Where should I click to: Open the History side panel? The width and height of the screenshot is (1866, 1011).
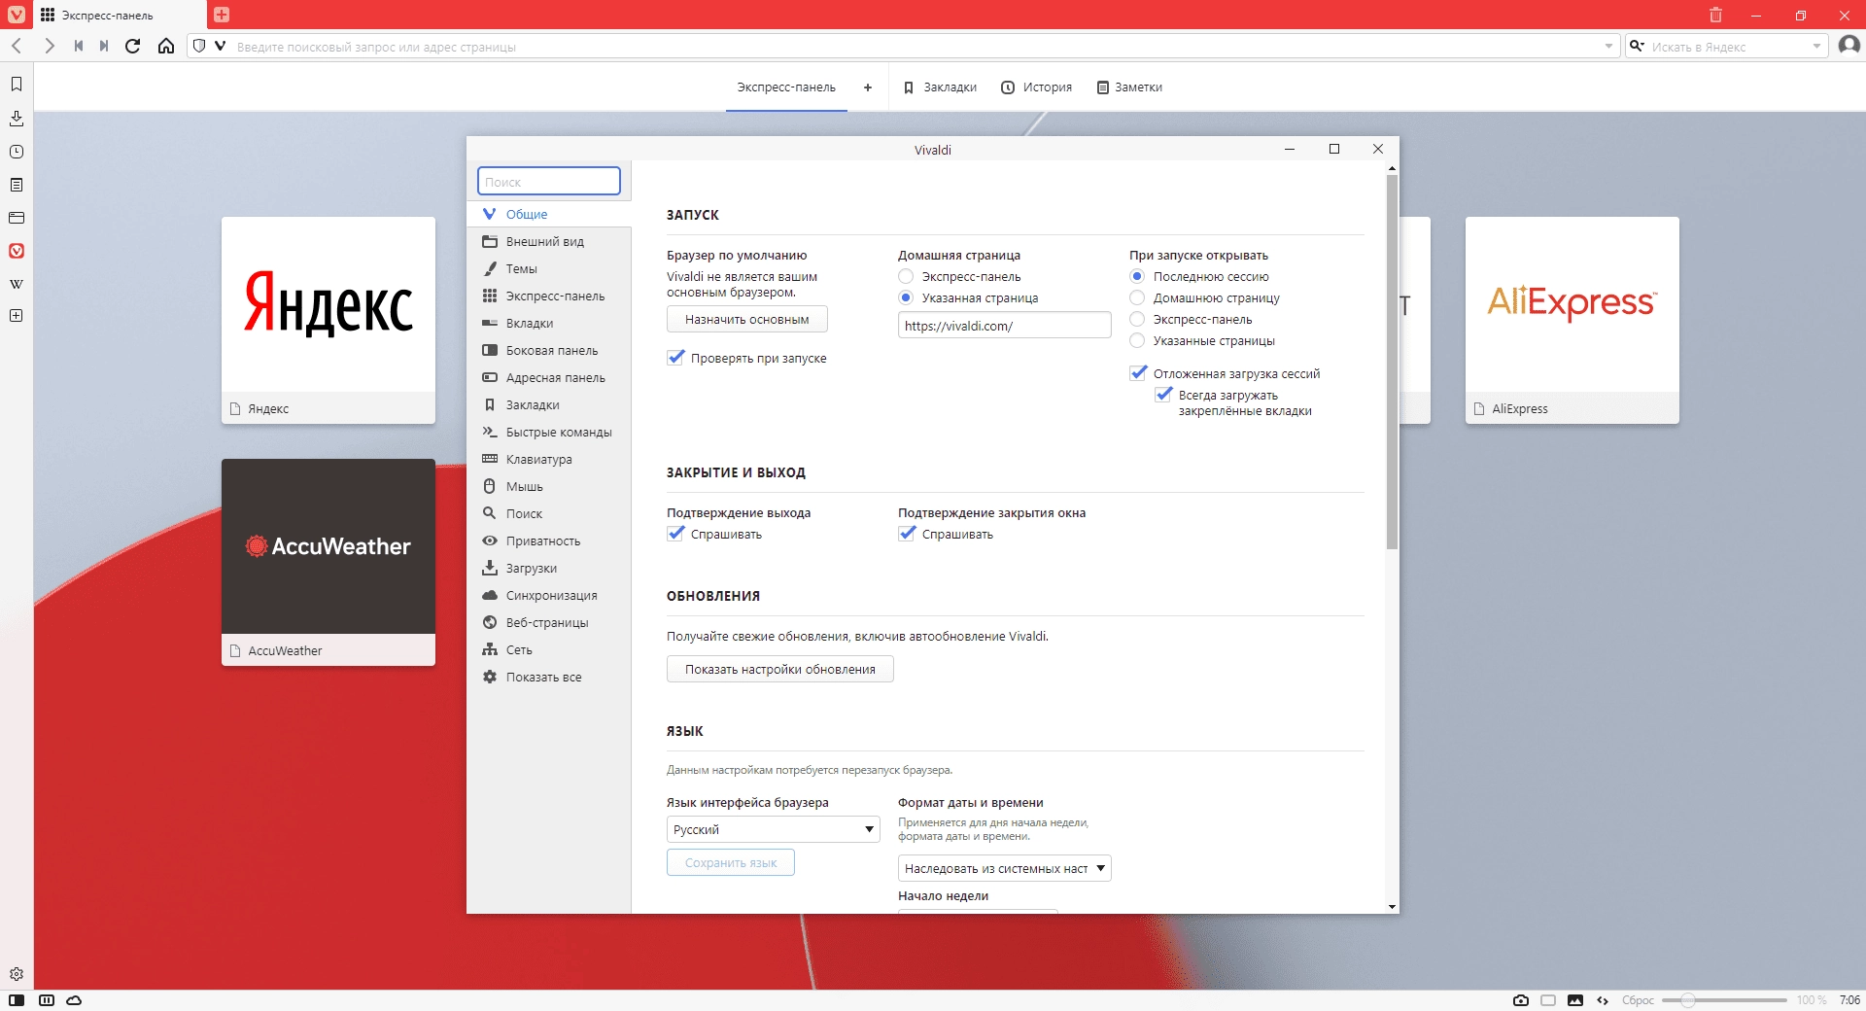coord(17,152)
